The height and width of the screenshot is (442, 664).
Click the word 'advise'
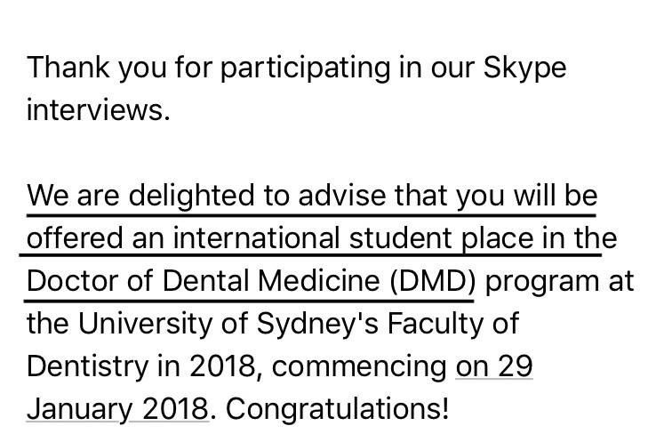pyautogui.click(x=342, y=196)
